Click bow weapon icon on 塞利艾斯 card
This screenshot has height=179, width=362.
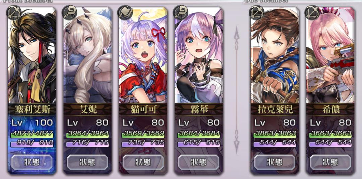pyautogui.click(x=14, y=13)
